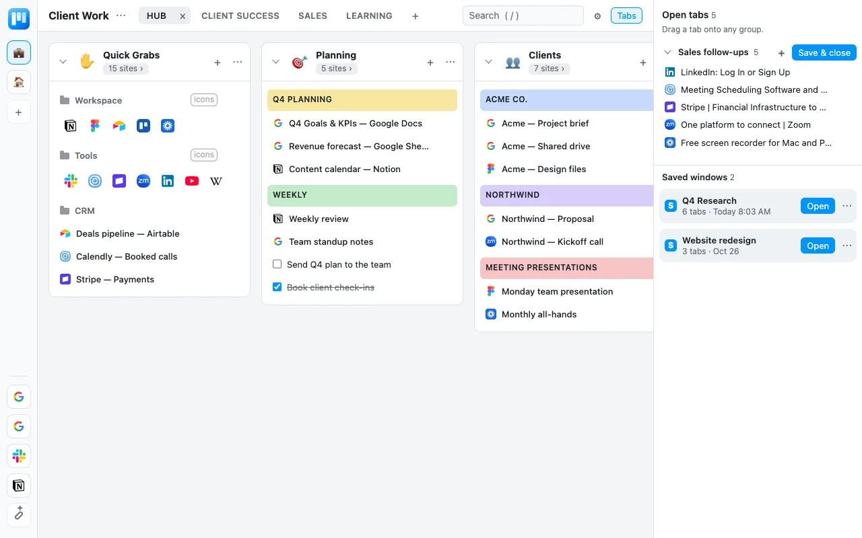Switch to the CLIENT SUCCESS tab
The image size is (862, 538).
click(x=240, y=15)
